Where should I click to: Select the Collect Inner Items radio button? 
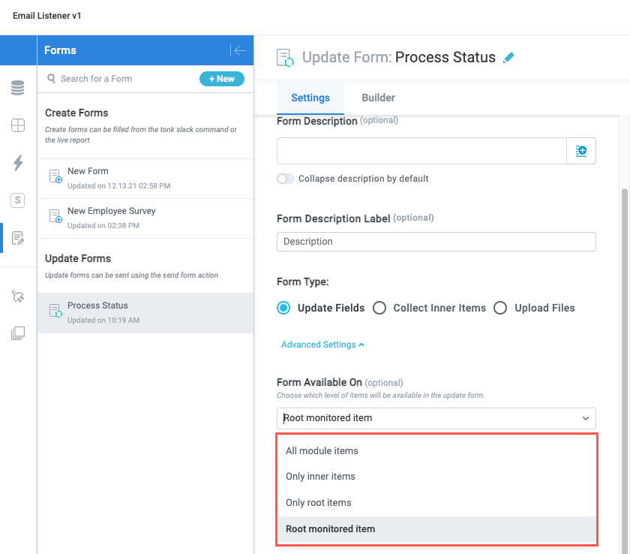click(379, 308)
